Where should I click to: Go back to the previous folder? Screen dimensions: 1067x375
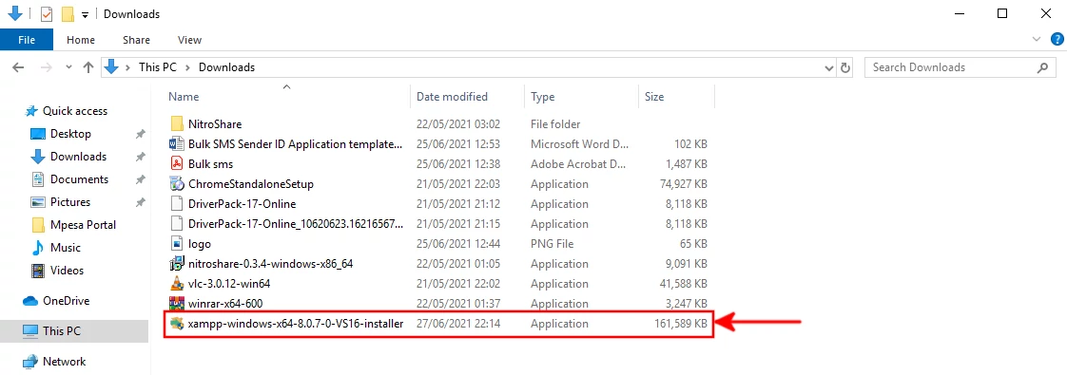click(18, 67)
